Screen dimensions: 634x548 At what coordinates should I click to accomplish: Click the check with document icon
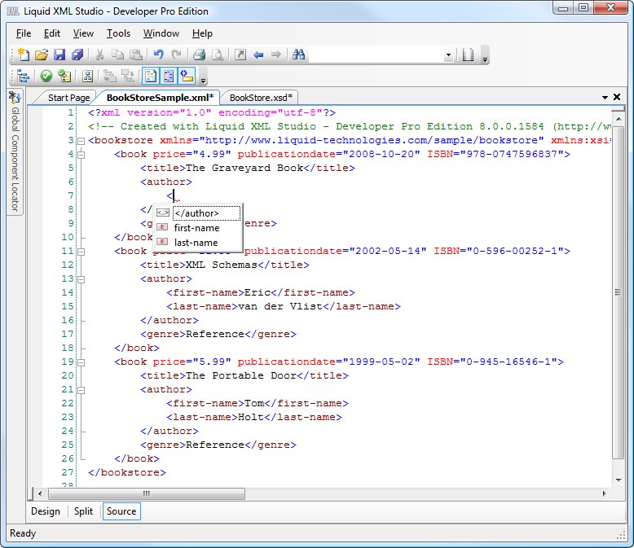click(x=64, y=76)
